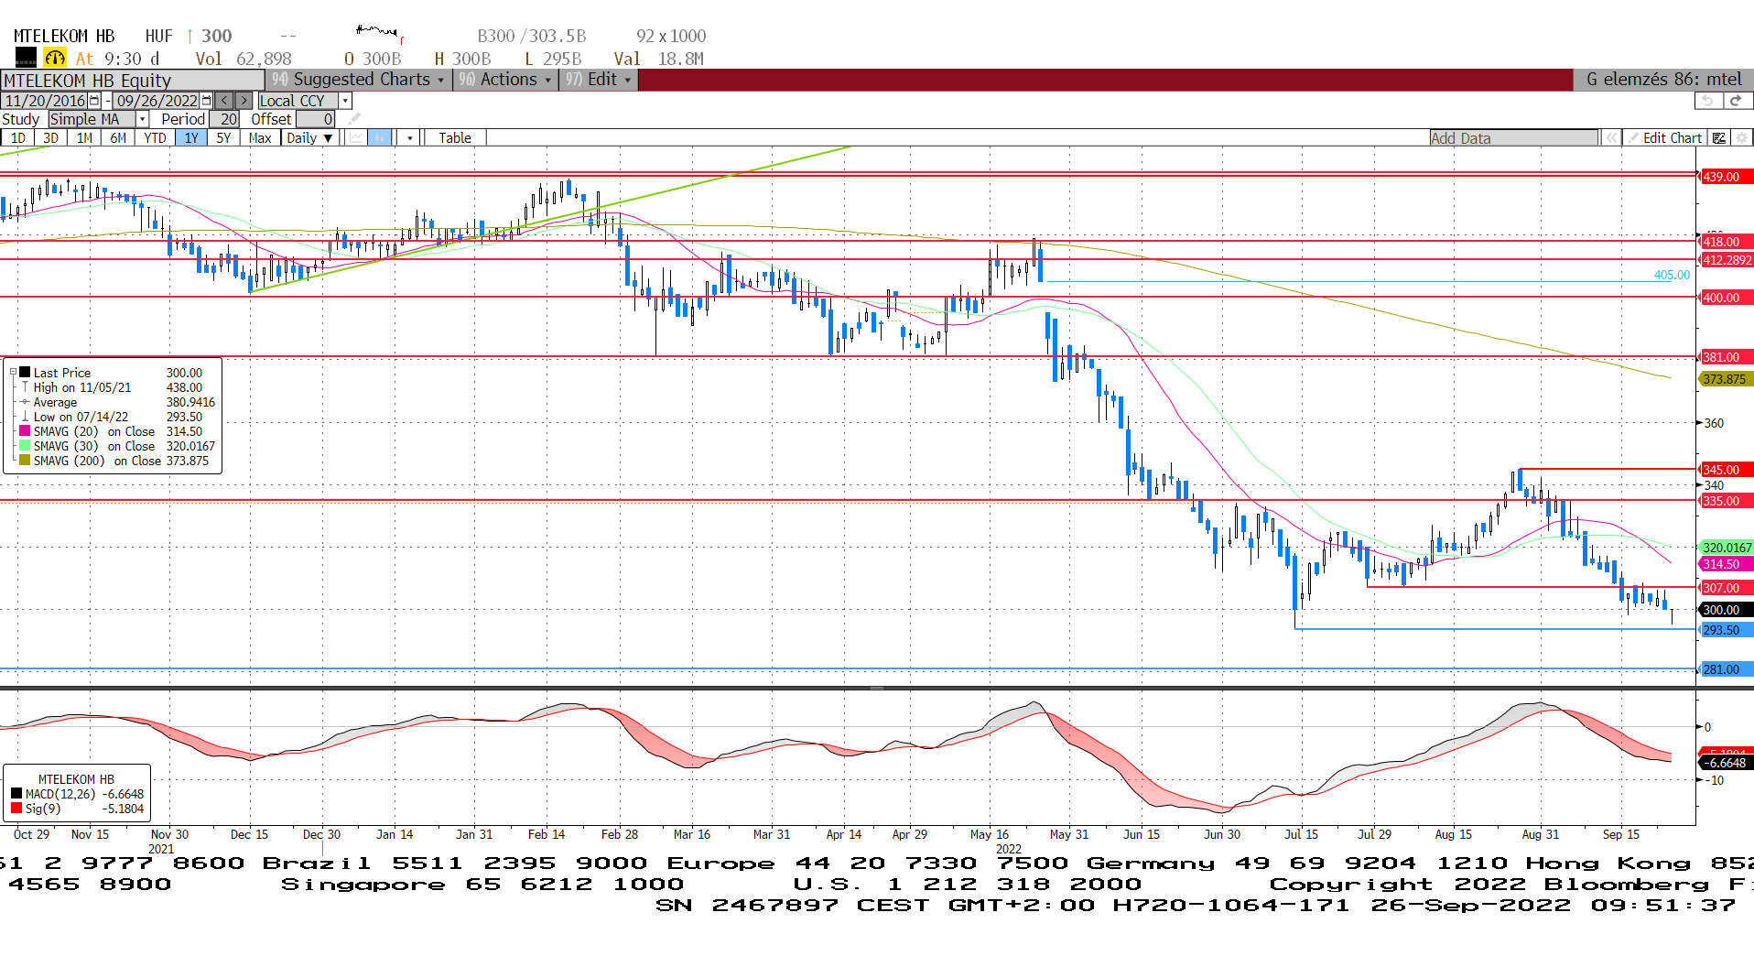Click Last Price black legend swatch
Image resolution: width=1754 pixels, height=956 pixels.
[x=25, y=373]
